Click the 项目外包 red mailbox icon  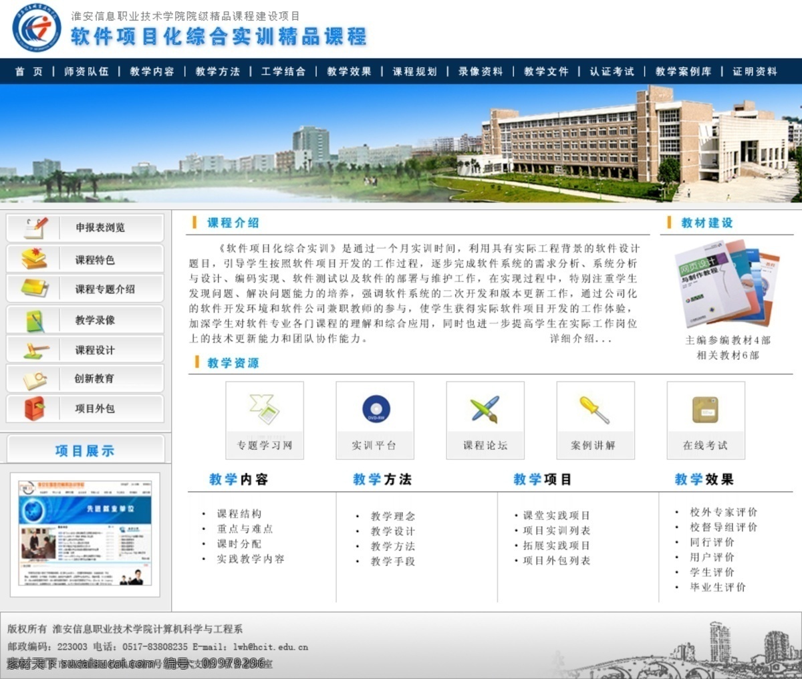pos(35,408)
